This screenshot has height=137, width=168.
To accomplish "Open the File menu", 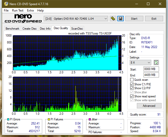I will point(6,10).
